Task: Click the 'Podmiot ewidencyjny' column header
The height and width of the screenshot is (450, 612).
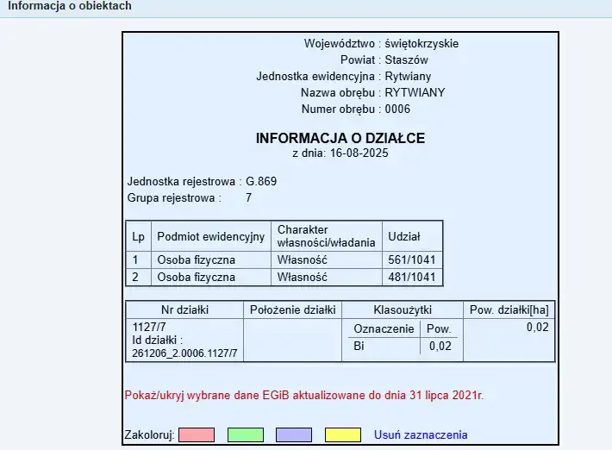Action: point(210,236)
